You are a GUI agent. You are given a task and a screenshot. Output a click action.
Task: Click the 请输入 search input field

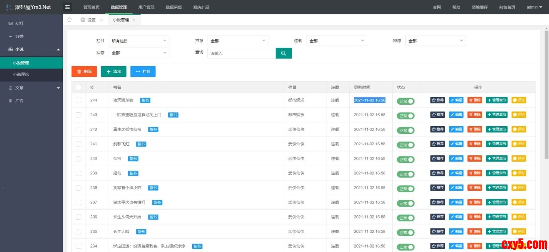241,53
